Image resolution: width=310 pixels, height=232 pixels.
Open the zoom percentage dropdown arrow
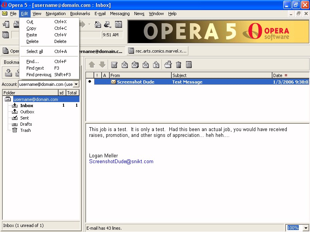click(x=306, y=228)
